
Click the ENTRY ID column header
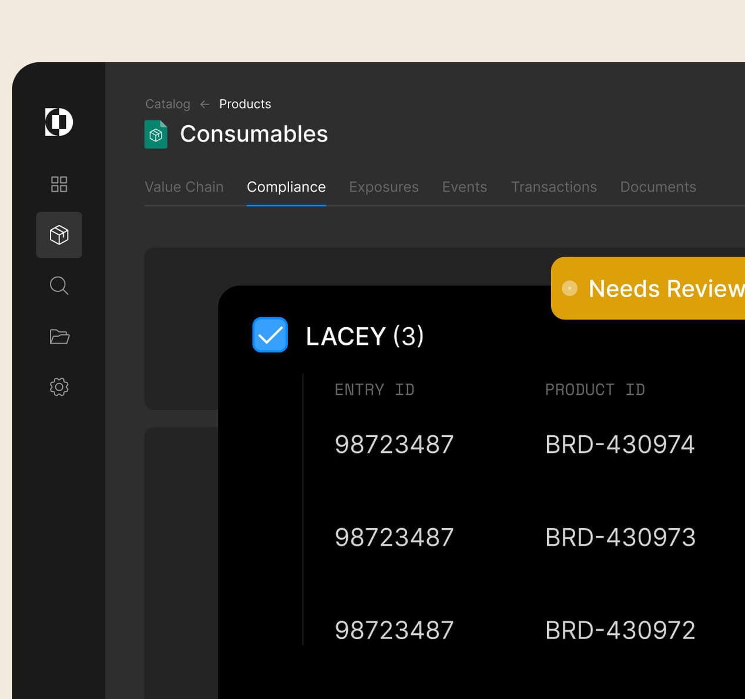point(374,389)
